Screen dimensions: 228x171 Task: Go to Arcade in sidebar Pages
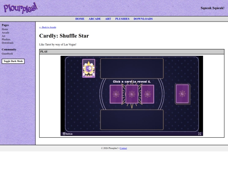point(5,33)
